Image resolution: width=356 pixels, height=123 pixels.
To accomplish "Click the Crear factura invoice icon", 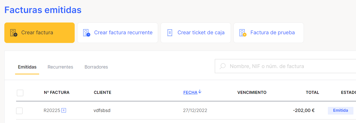I will coord(14,33).
